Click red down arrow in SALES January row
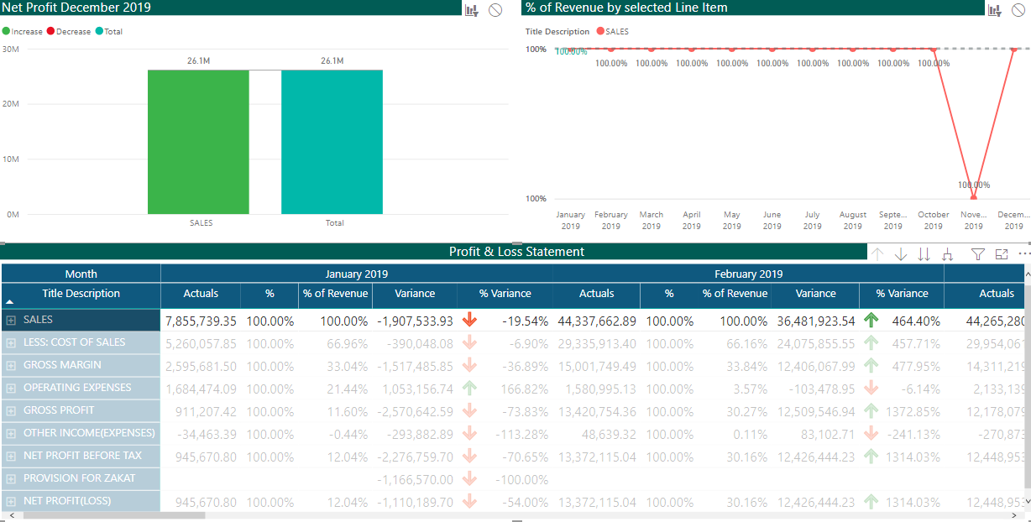Image resolution: width=1031 pixels, height=522 pixels. [469, 320]
